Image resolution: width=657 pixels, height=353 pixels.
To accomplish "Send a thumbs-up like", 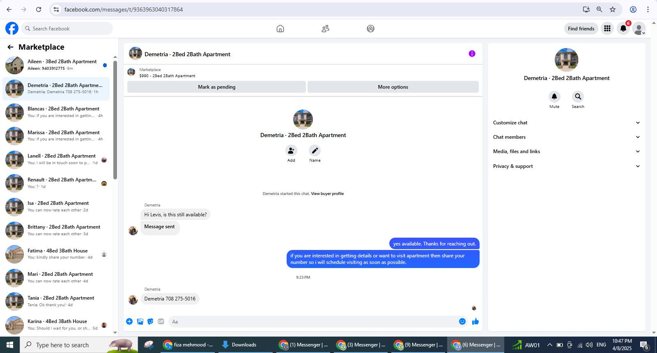I will [x=476, y=321].
